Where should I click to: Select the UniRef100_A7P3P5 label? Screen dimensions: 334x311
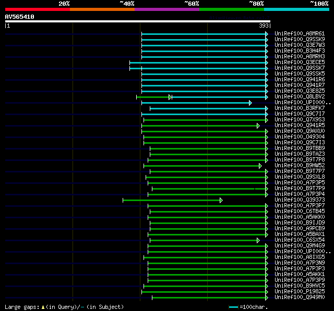click(x=300, y=183)
